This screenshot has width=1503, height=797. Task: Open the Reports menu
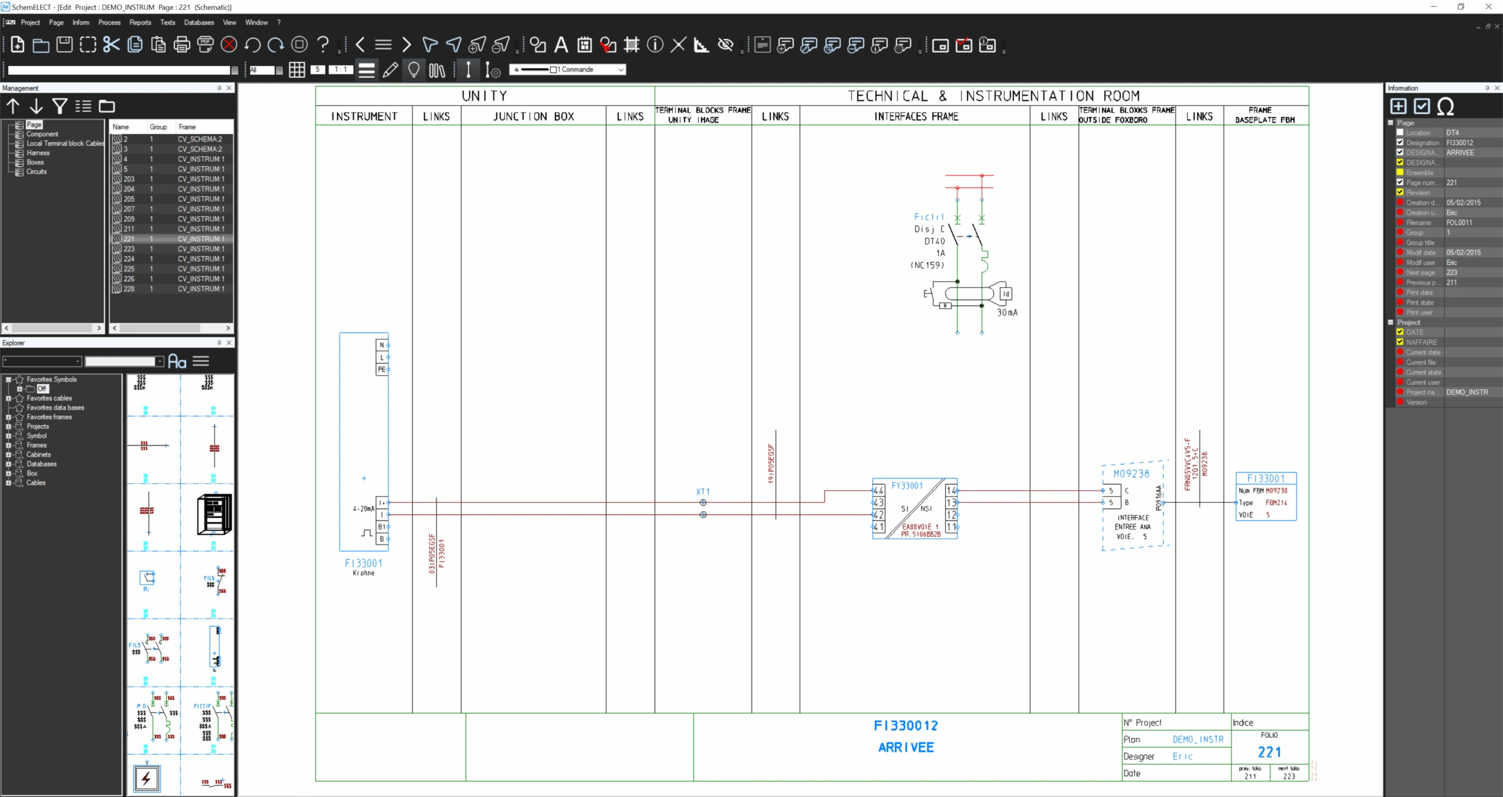(140, 22)
